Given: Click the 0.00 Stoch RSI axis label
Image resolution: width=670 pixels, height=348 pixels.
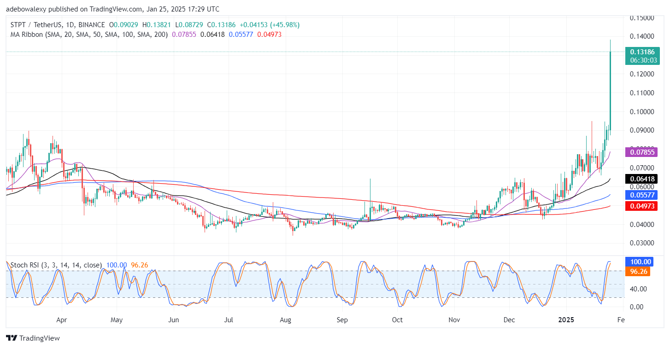Looking at the screenshot, I should point(636,307).
